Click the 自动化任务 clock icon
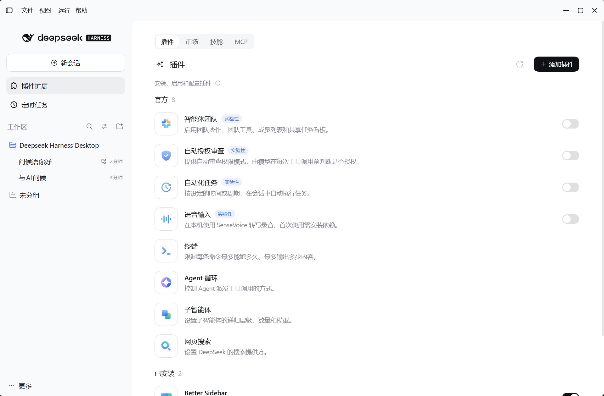 click(x=166, y=187)
